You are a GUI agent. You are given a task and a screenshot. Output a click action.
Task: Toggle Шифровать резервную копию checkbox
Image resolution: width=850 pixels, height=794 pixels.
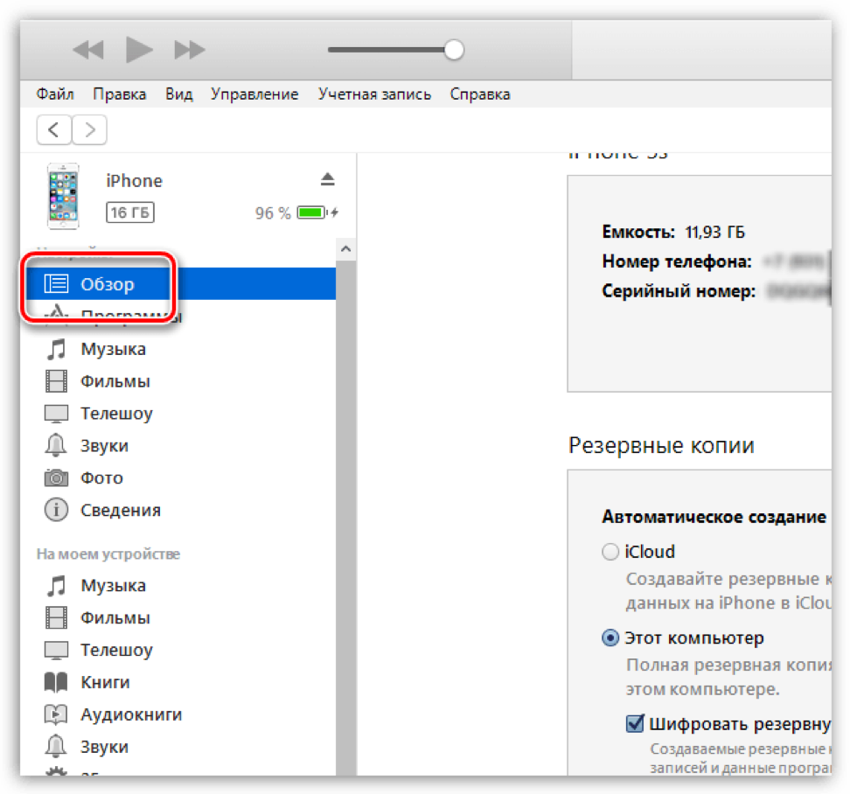pos(635,723)
